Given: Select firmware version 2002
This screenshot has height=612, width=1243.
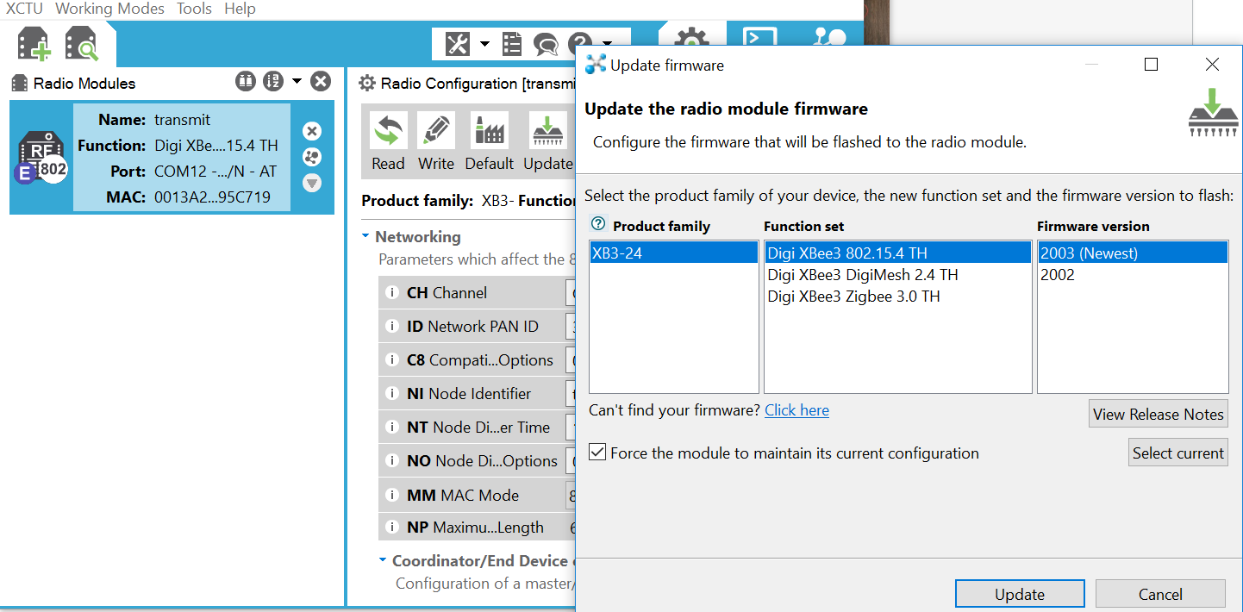Looking at the screenshot, I should 1058,275.
